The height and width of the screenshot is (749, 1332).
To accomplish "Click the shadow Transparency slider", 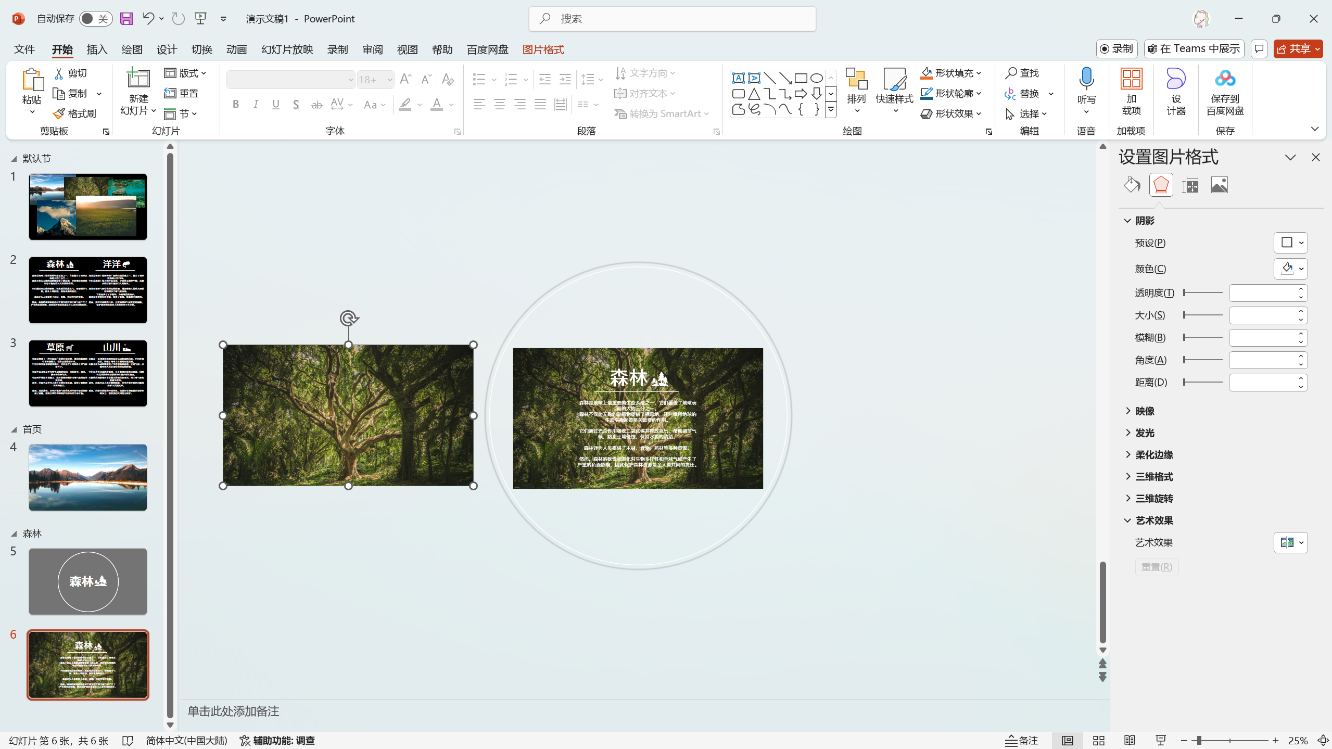I will coord(1203,293).
